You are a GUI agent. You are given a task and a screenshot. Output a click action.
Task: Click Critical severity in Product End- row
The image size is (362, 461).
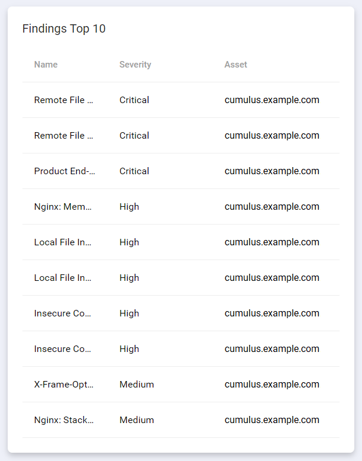pos(134,171)
